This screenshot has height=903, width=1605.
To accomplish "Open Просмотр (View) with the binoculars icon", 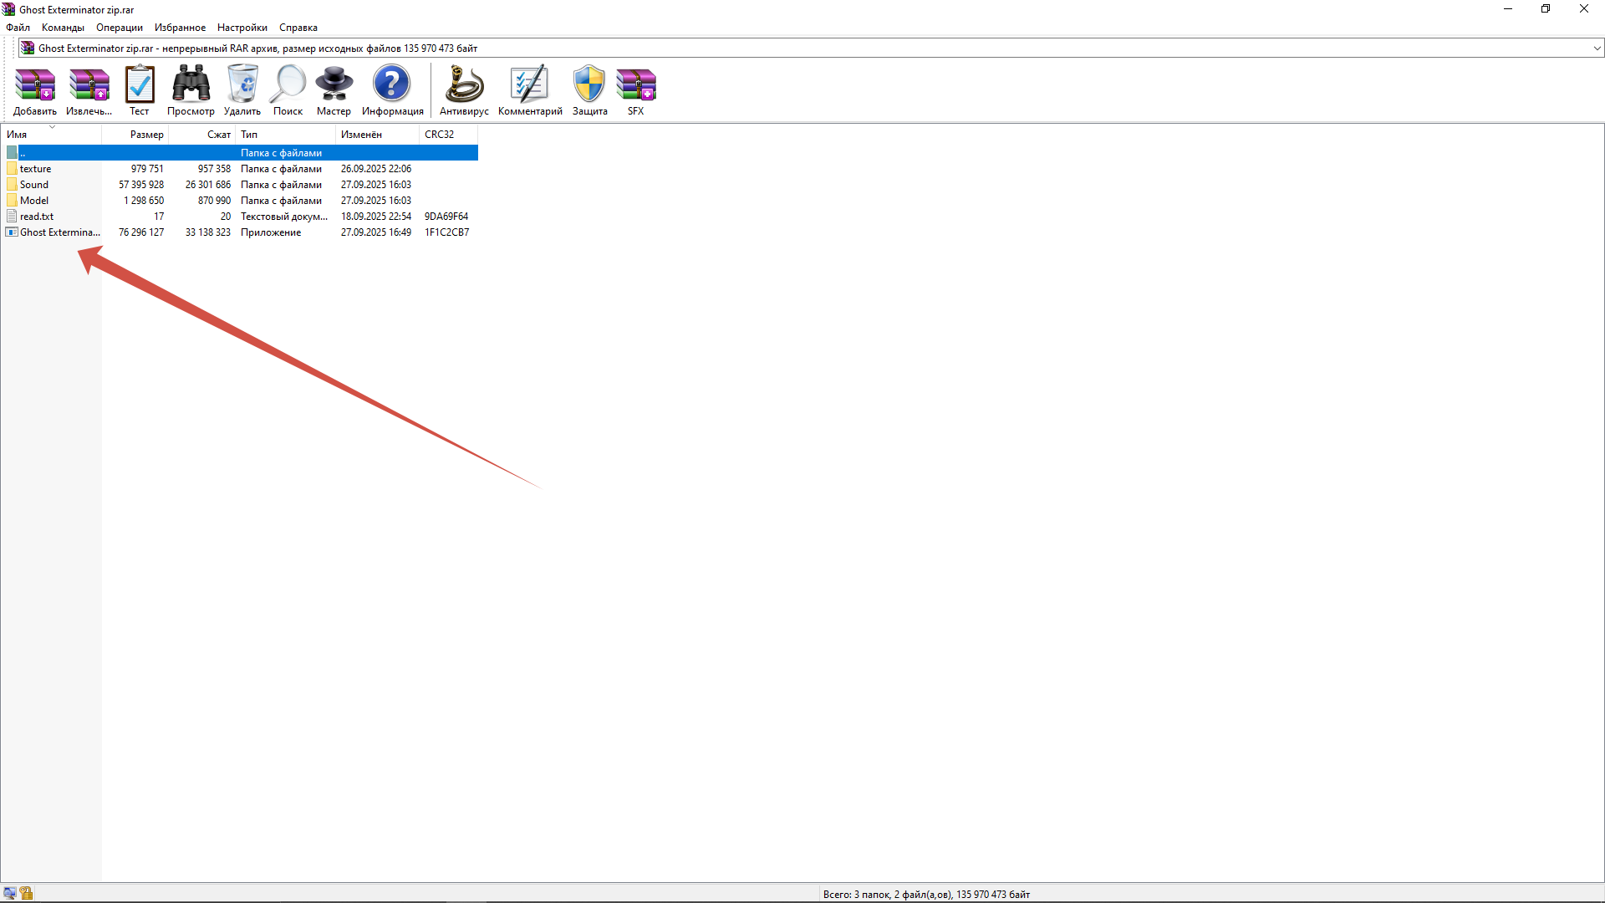I will tap(191, 90).
